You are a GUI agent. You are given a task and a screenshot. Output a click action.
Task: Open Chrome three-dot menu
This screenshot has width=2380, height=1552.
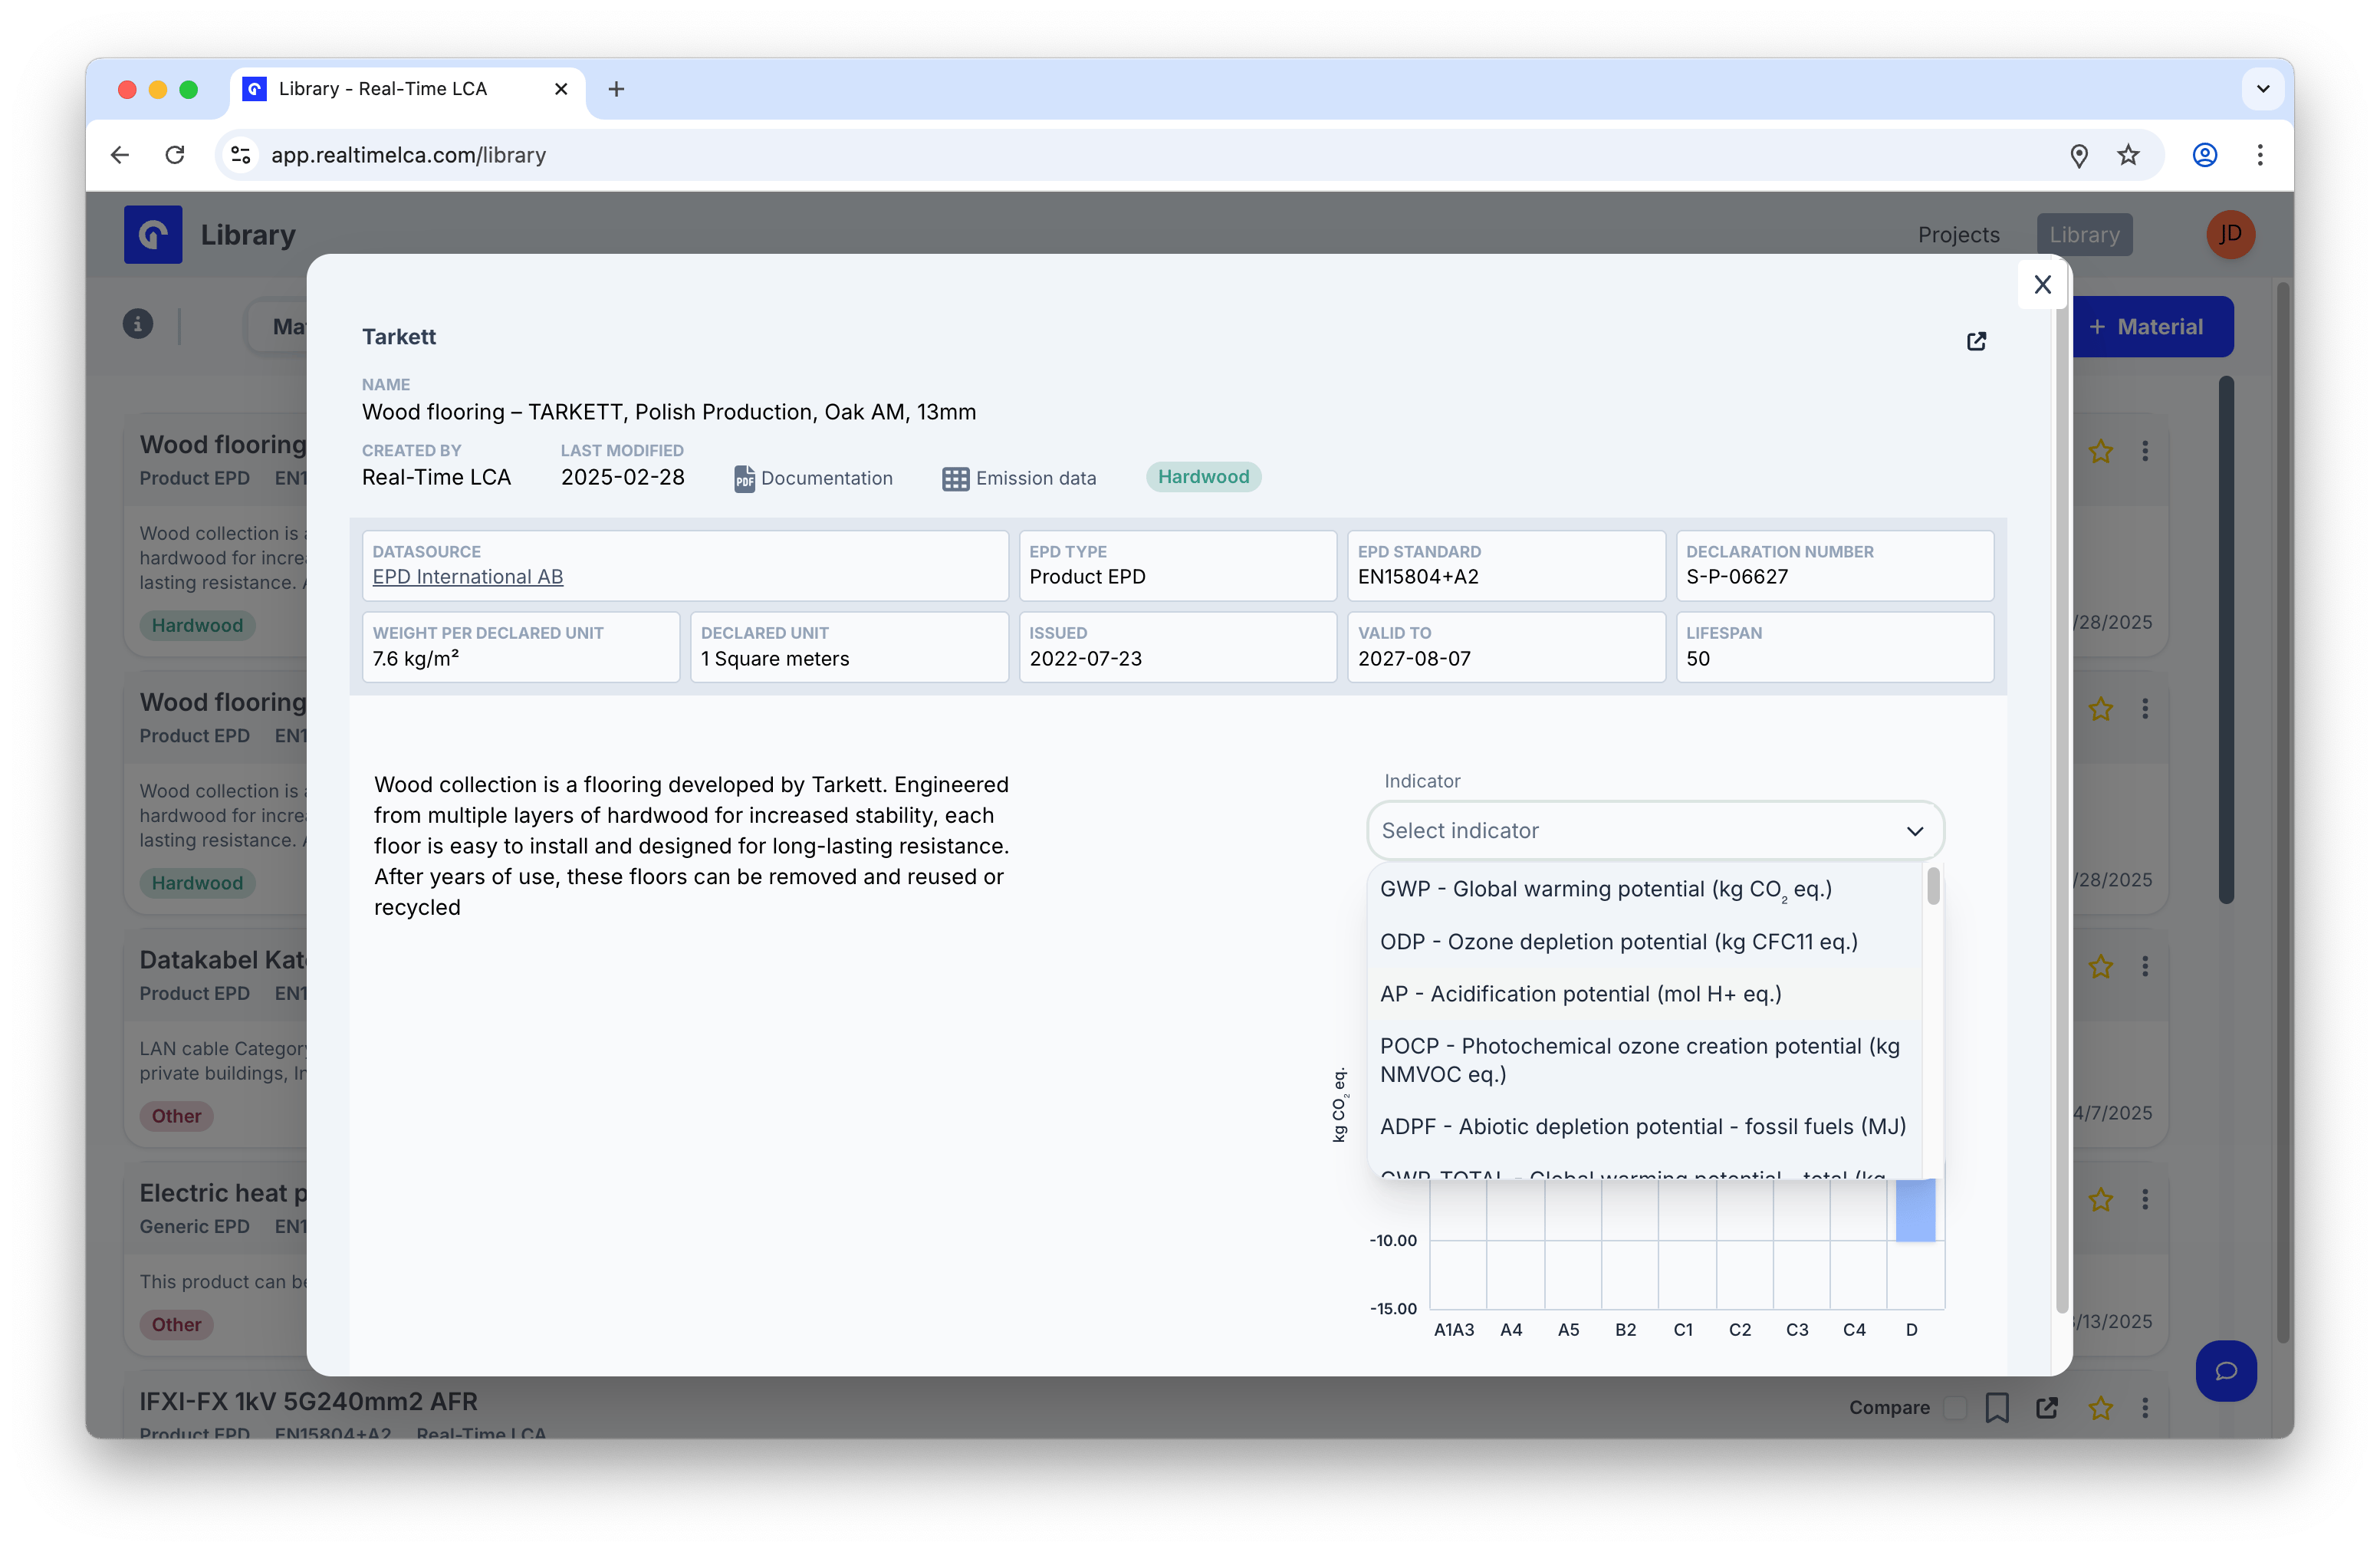pyautogui.click(x=2260, y=155)
